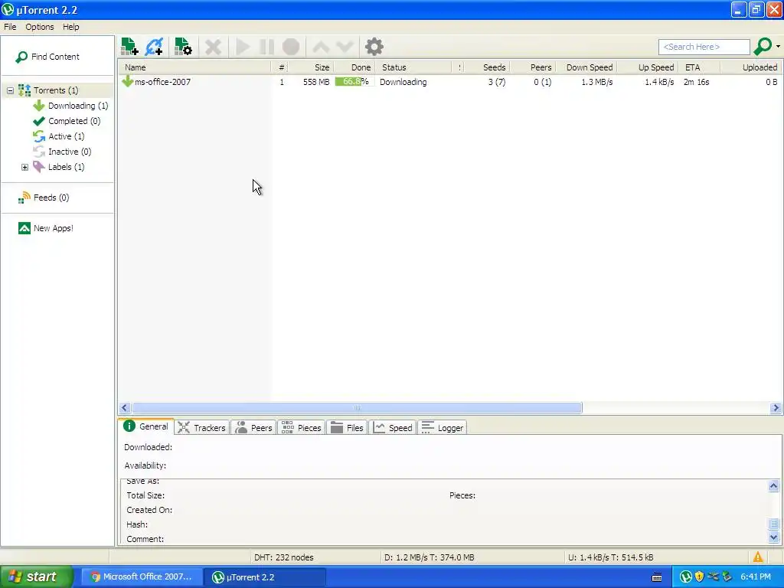Click DHT: 232 nodes in status bar
This screenshot has height=588, width=784.
(283, 557)
